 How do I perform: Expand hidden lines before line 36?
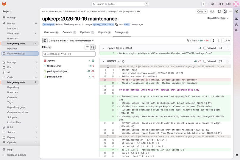point(108,136)
